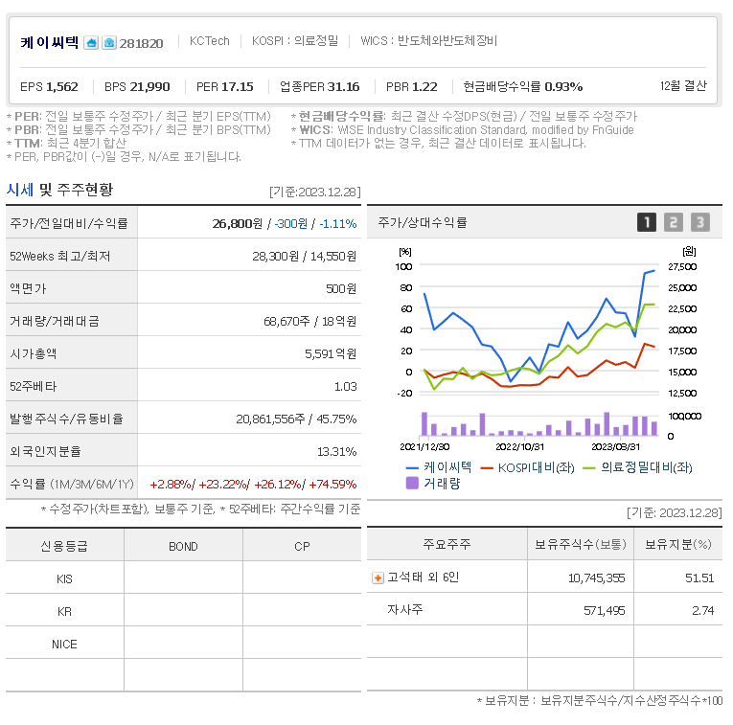Screen dimensions: 733x725
Task: Click the KIS rating row label
Action: (64, 579)
